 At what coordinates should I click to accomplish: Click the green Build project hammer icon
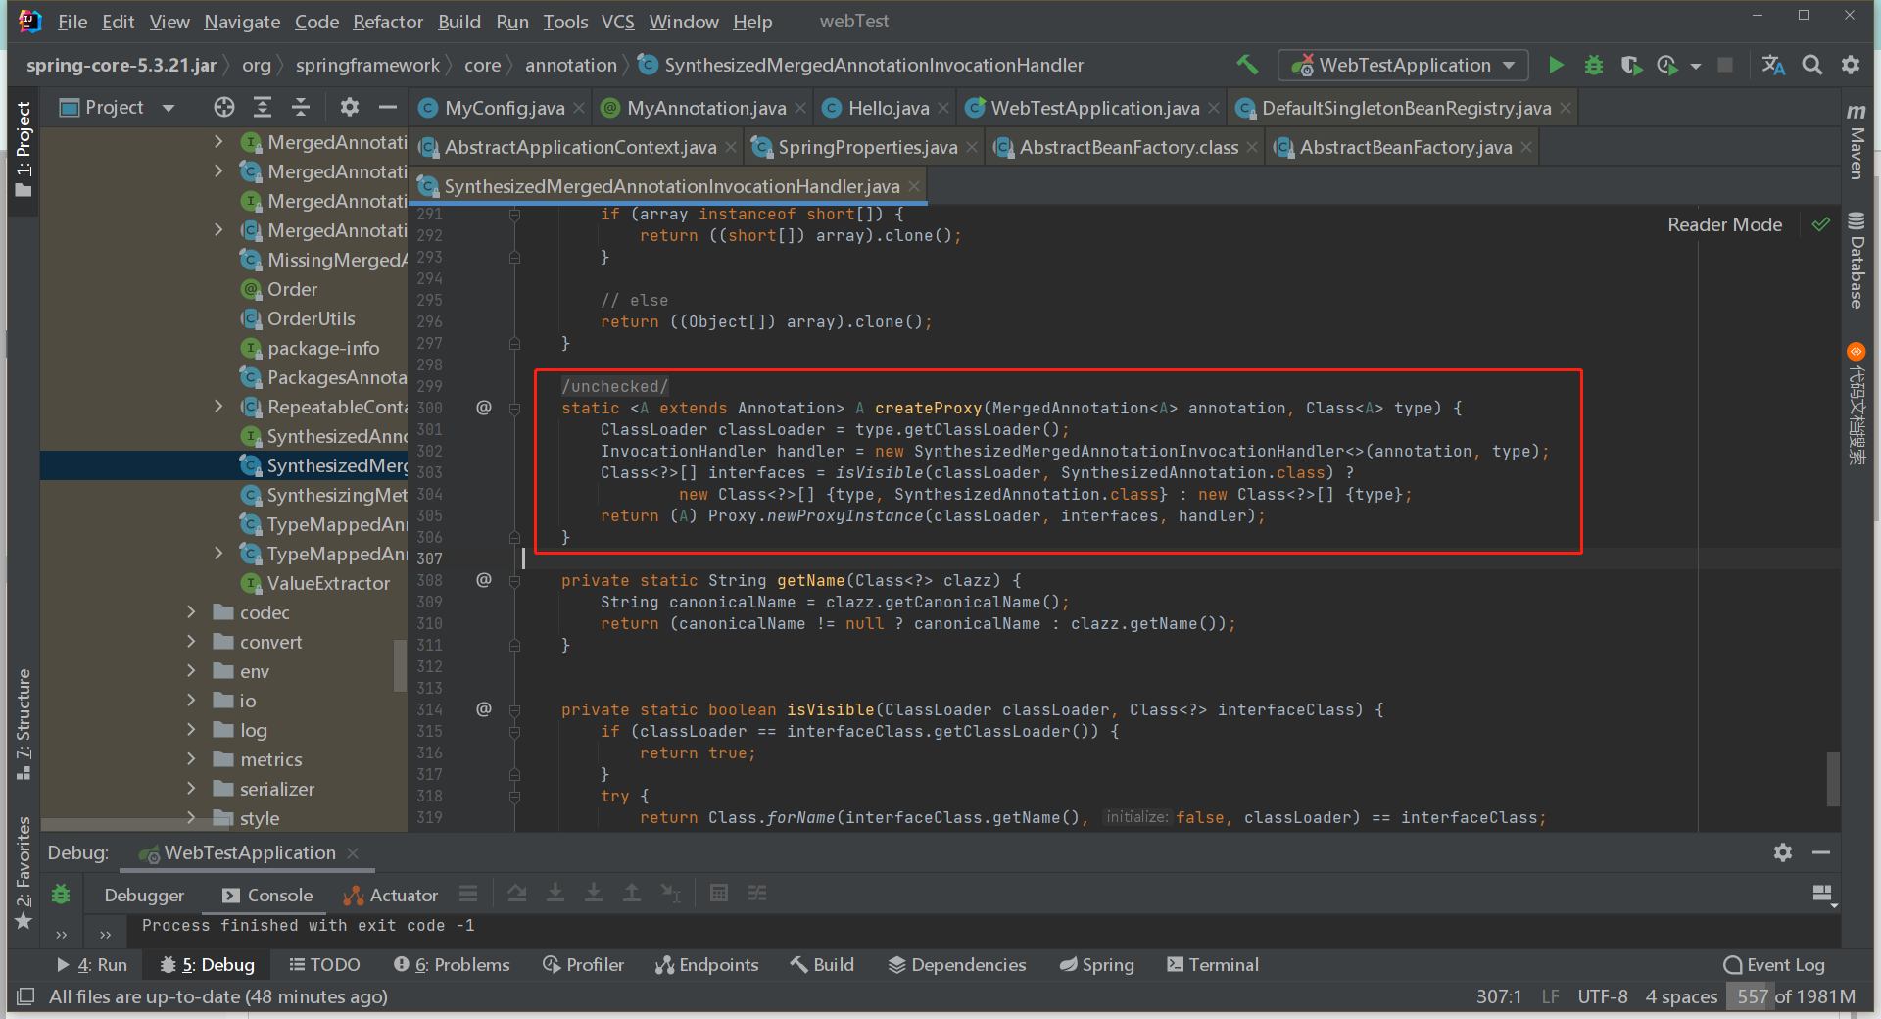click(1247, 65)
